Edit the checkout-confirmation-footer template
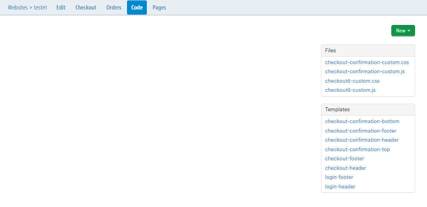The width and height of the screenshot is (427, 207). click(360, 131)
